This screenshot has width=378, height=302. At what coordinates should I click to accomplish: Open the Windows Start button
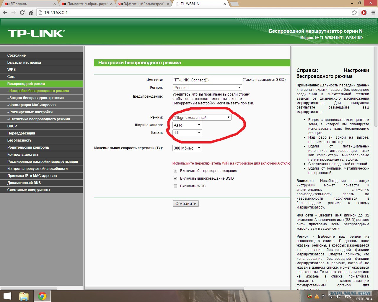(7, 296)
